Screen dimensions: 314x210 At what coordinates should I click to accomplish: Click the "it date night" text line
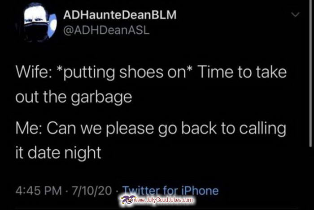coord(58,153)
